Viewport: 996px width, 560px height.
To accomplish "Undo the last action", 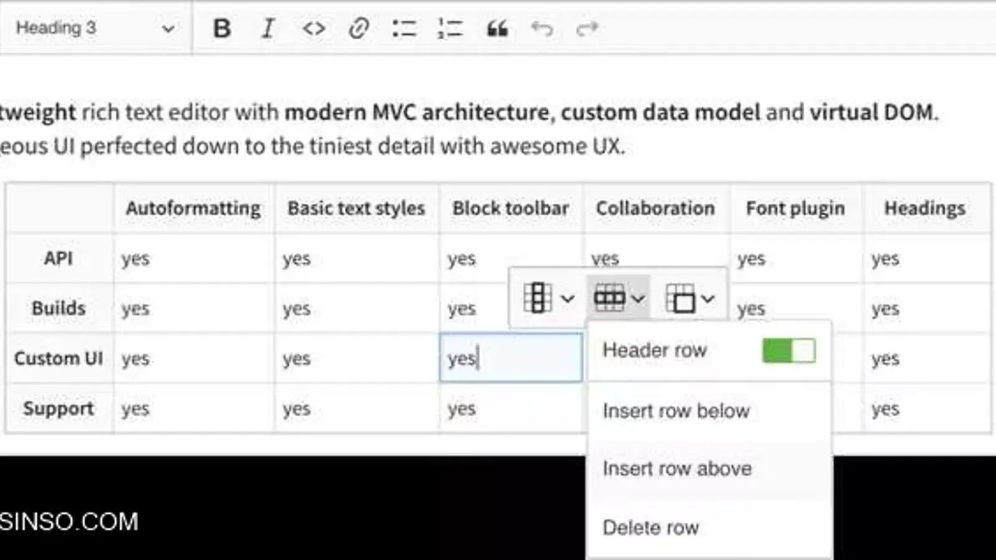I will click(x=542, y=28).
